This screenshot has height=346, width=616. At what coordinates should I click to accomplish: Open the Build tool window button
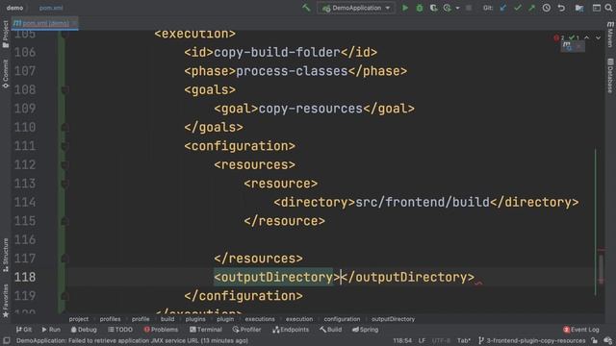pyautogui.click(x=330, y=330)
